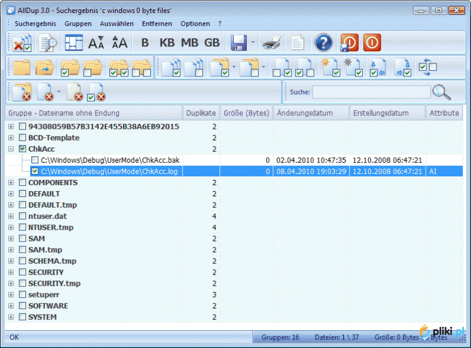Click the closed yellow folder icon
The width and height of the screenshot is (471, 348).
(x=22, y=68)
